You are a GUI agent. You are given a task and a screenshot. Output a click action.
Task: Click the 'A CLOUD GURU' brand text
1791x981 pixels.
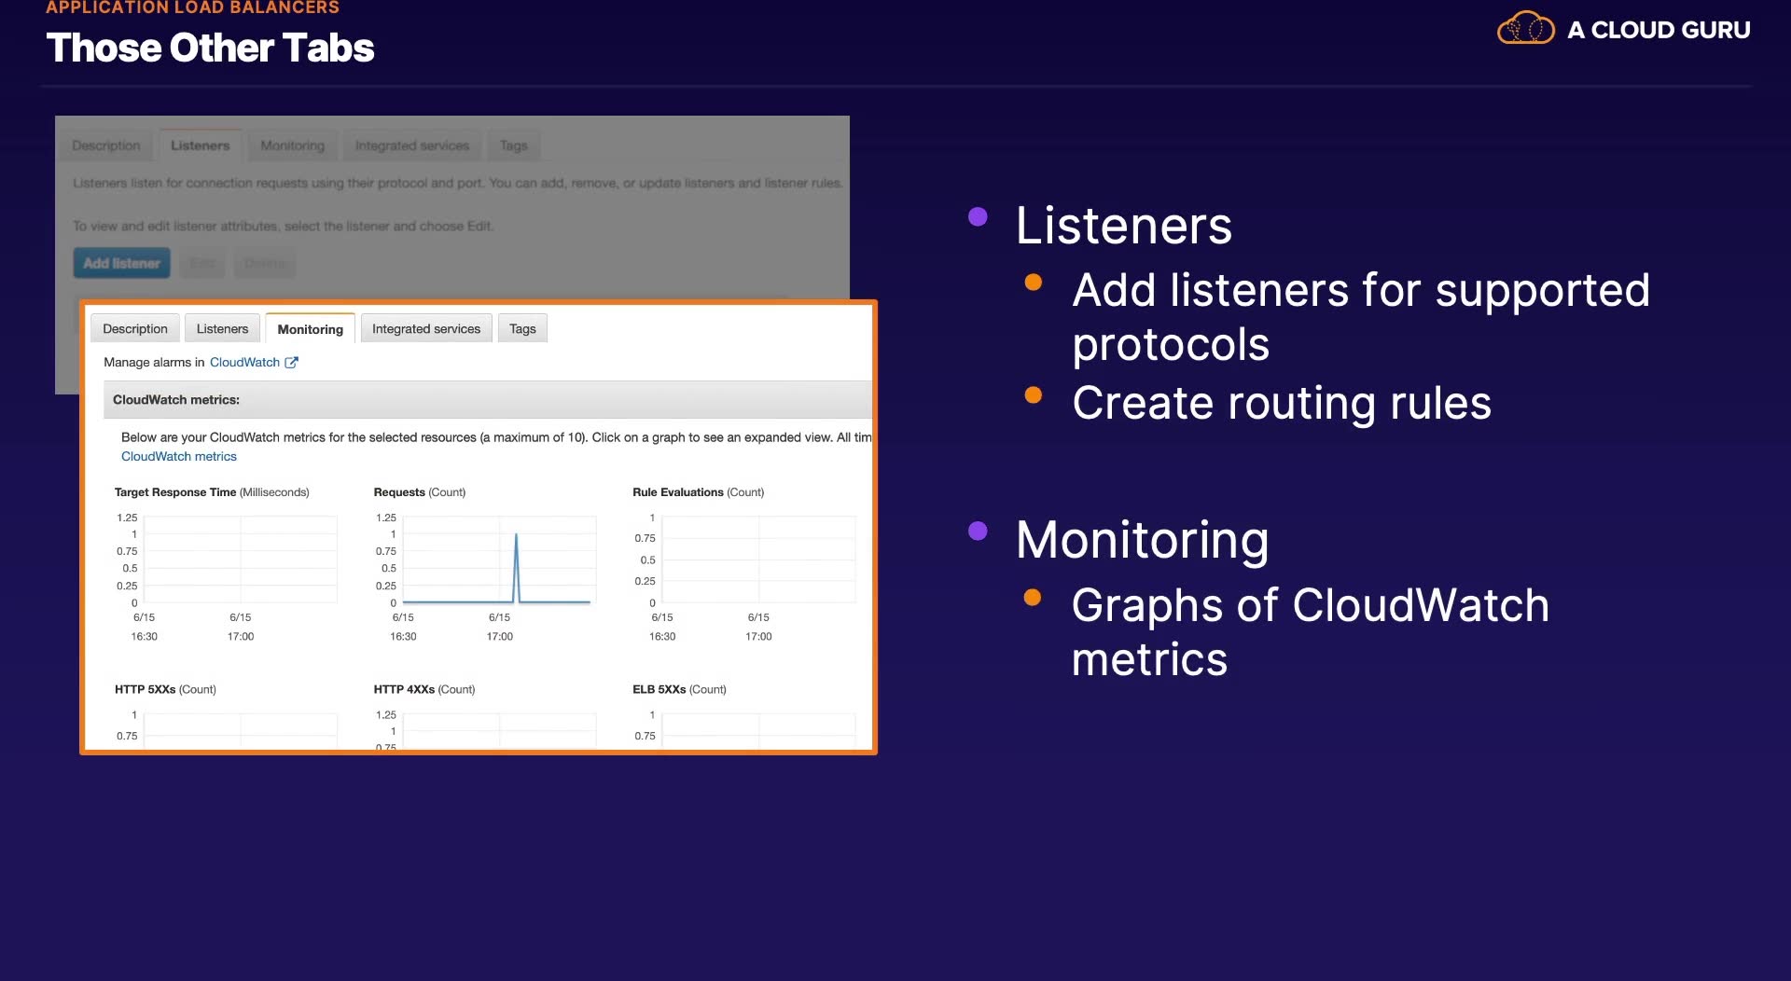pos(1659,30)
